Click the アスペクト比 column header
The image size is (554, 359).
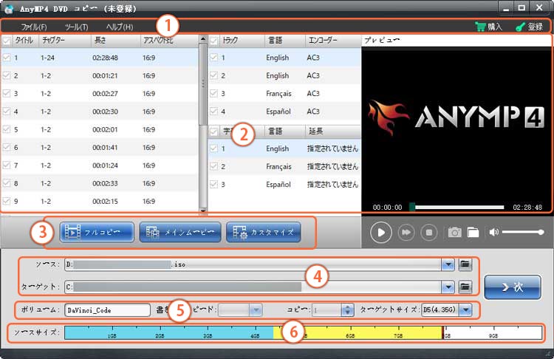(x=170, y=41)
